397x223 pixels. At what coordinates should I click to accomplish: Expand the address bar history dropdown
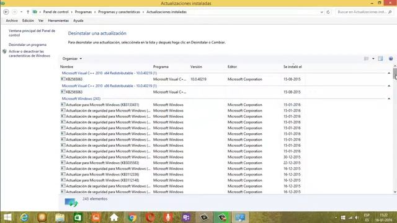[322, 12]
